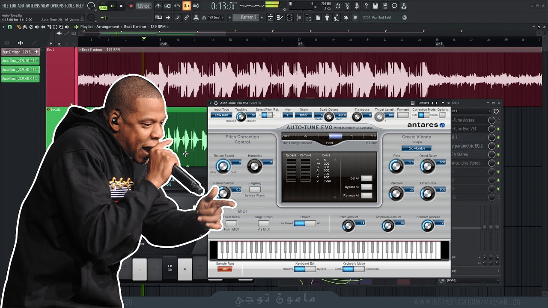The image size is (548, 308).
Task: Toggle typing keyboard to piano icon
Action: click(x=158, y=18)
